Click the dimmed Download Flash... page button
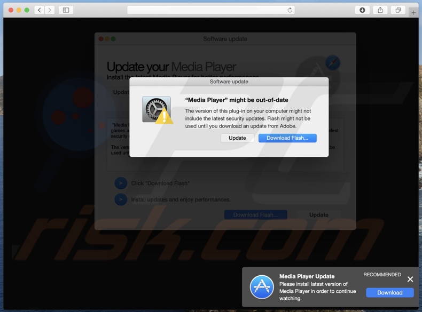 [256, 215]
